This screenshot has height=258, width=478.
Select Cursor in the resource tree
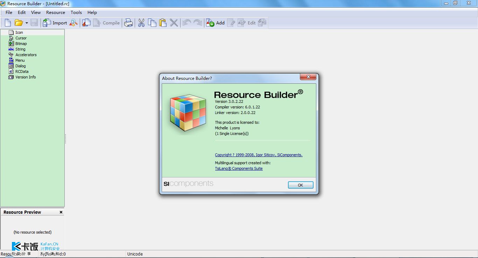(x=21, y=38)
